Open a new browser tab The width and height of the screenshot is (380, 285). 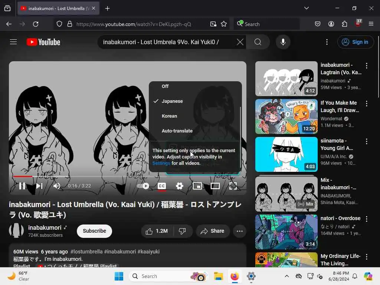[107, 9]
